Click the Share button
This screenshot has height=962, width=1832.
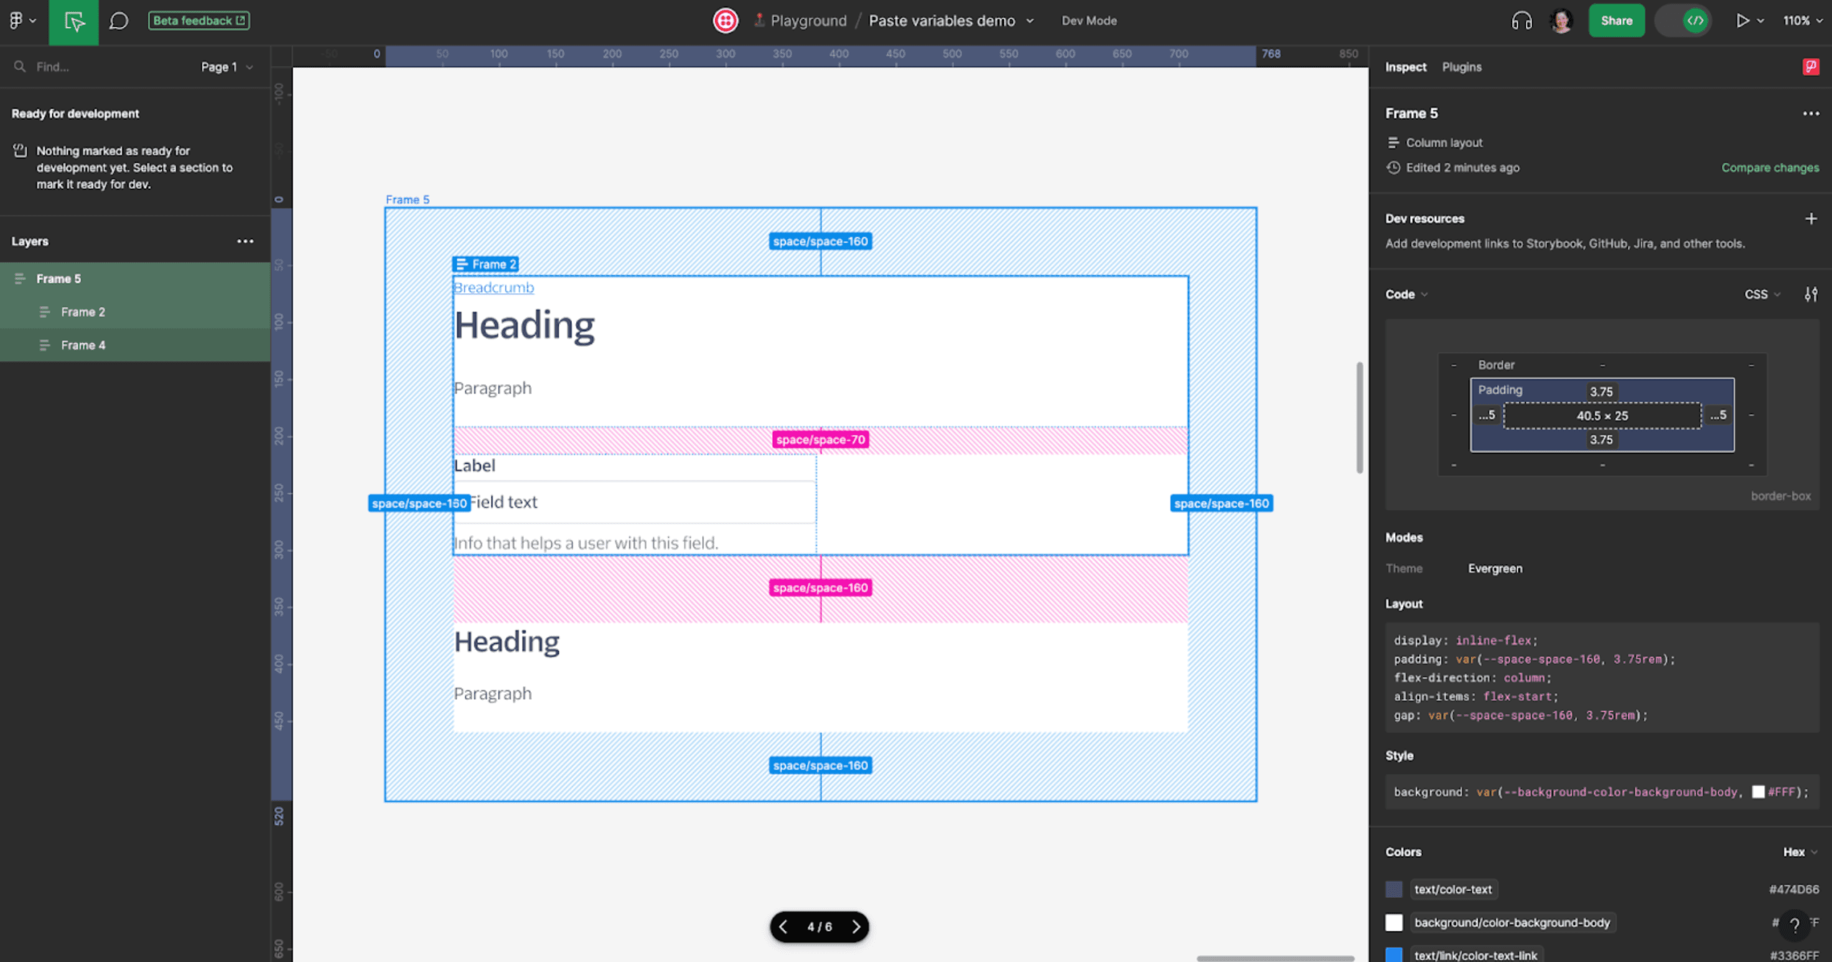(x=1617, y=21)
